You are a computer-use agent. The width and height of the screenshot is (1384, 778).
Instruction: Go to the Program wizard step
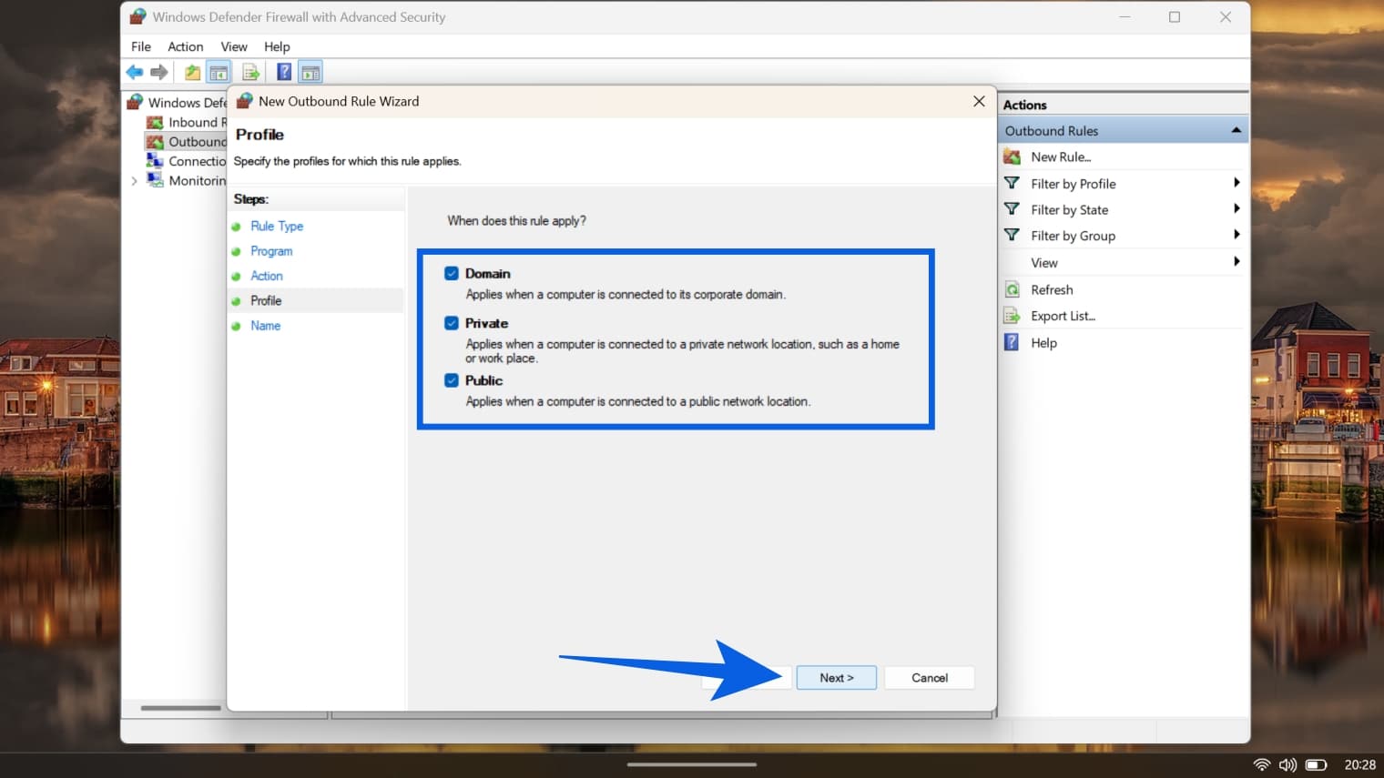tap(271, 251)
